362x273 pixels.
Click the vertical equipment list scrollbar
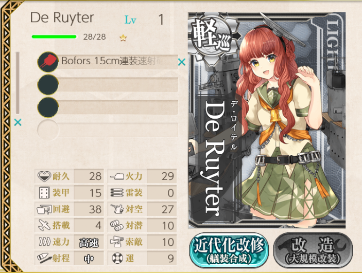[x=18, y=83]
